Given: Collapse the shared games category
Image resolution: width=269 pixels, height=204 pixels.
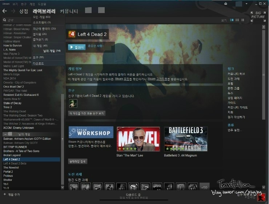Looking at the screenshot, I should pos(5,134).
